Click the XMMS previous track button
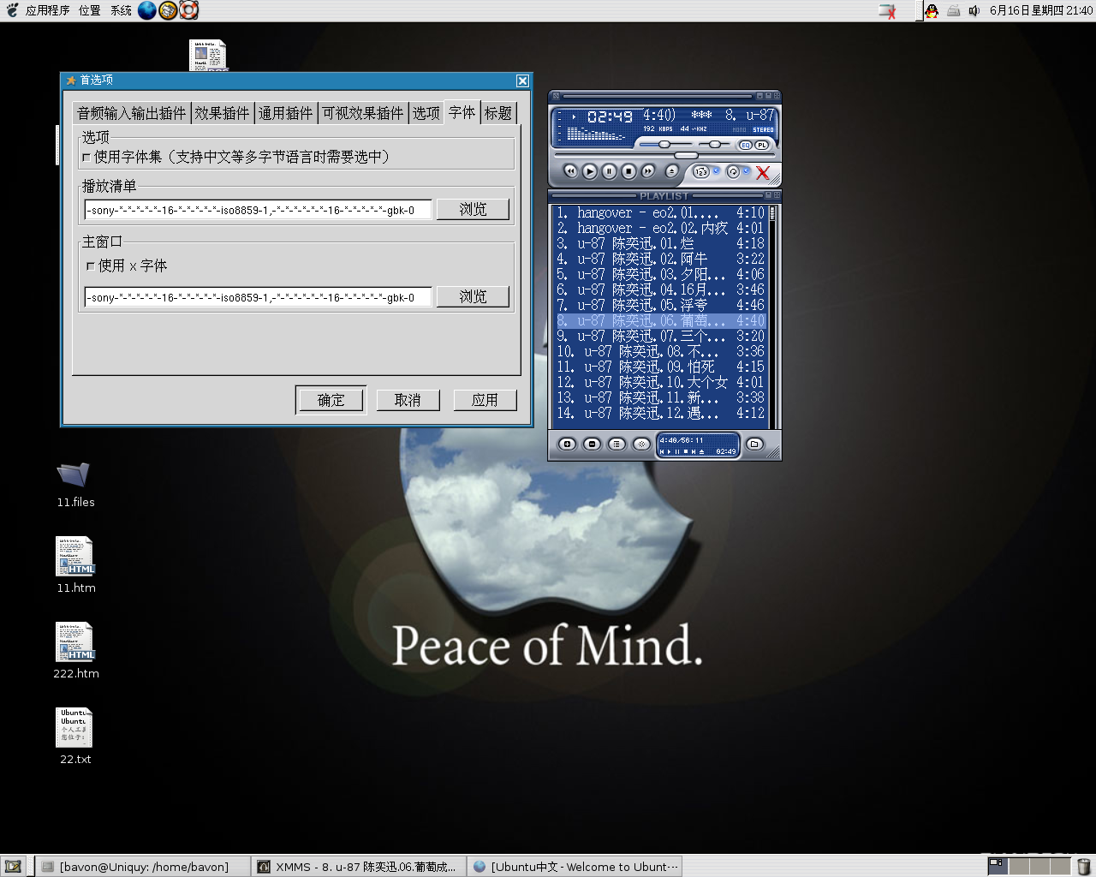Image resolution: width=1096 pixels, height=877 pixels. (571, 171)
